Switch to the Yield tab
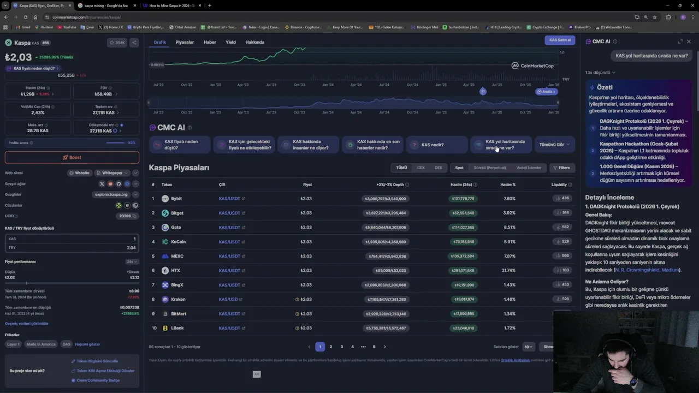Image resolution: width=699 pixels, height=393 pixels. coord(230,42)
